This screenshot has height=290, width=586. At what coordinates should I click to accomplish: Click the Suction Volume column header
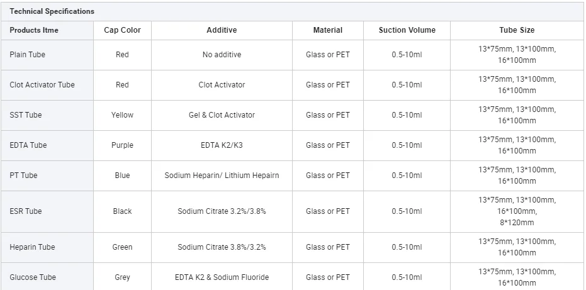pos(407,30)
